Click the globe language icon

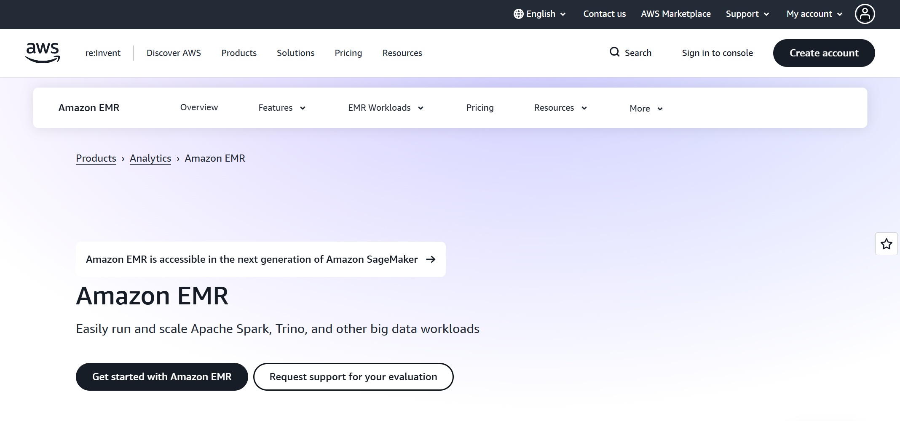(518, 13)
